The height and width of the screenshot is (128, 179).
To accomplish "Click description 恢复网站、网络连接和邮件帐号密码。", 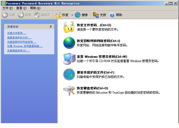I will point(102,45).
